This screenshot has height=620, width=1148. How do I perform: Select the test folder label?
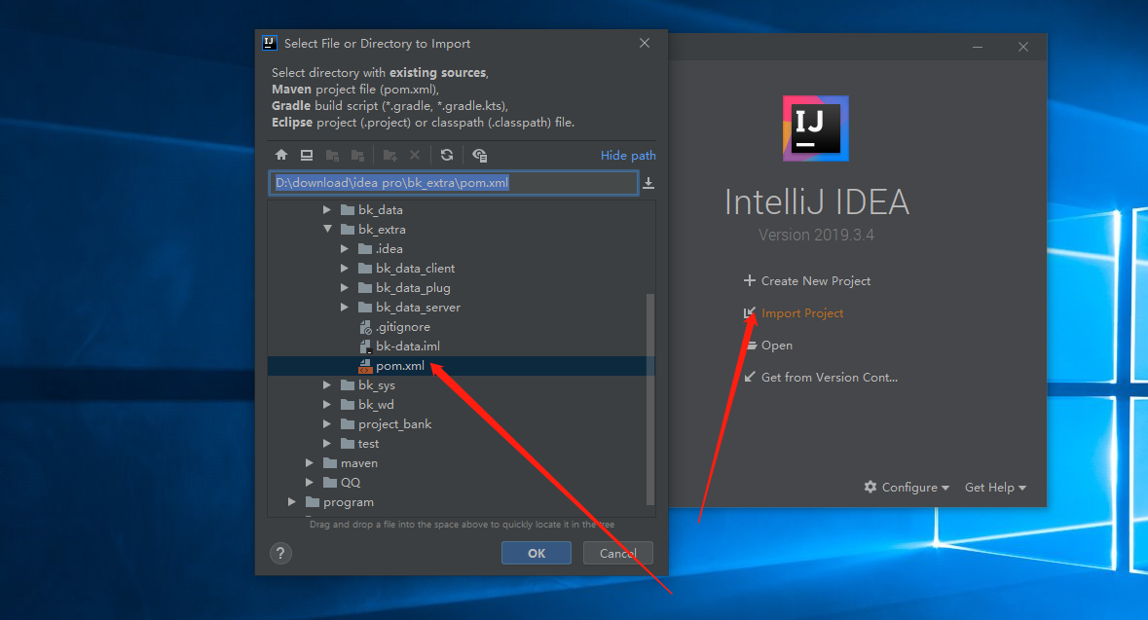tap(368, 444)
